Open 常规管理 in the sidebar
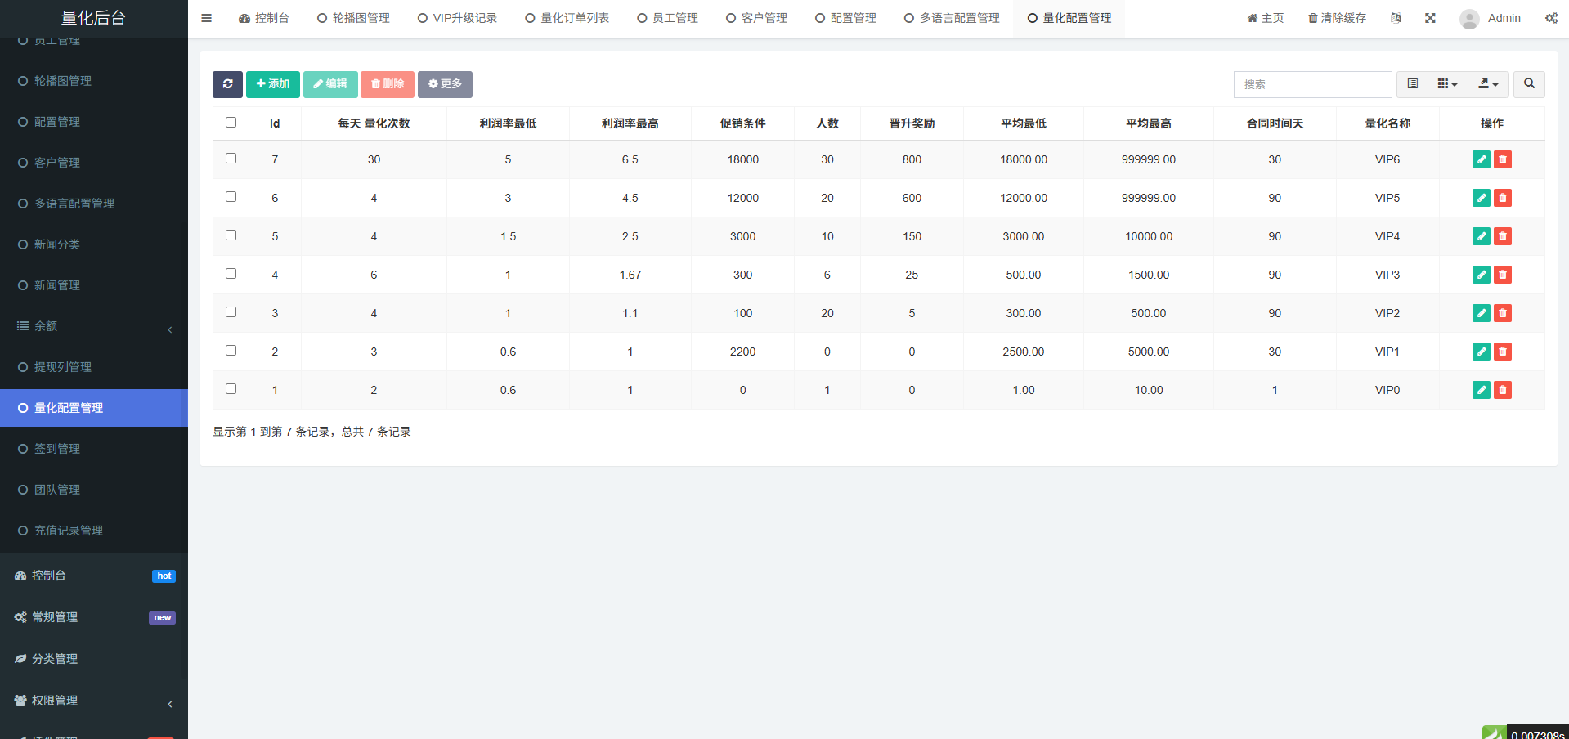 (x=94, y=617)
